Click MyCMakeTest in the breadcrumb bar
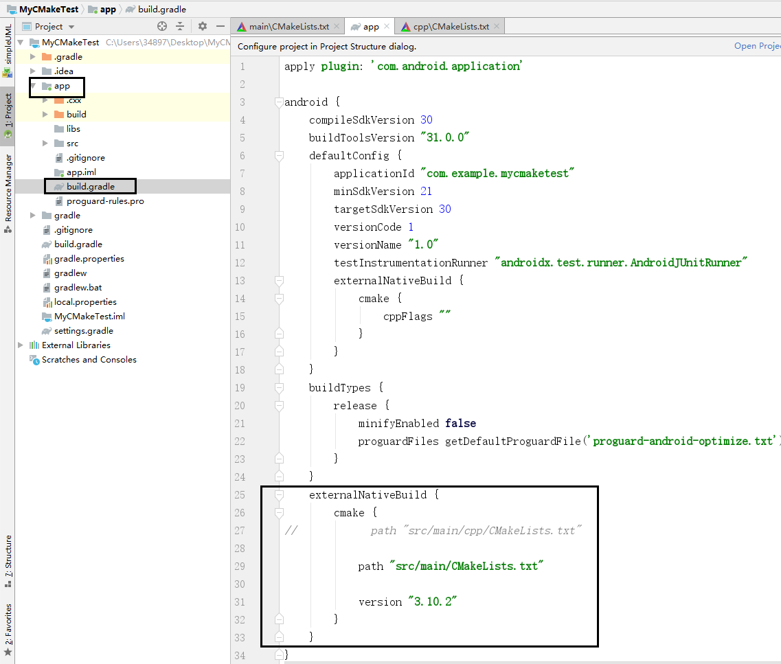The height and width of the screenshot is (664, 781). tap(48, 10)
